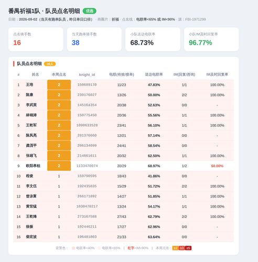The image size is (258, 262).
Task: Click the 11/23 call count cell
Action: [x=122, y=85]
